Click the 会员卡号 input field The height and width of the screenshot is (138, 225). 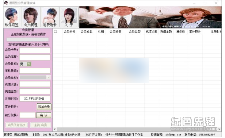[x=35, y=50]
